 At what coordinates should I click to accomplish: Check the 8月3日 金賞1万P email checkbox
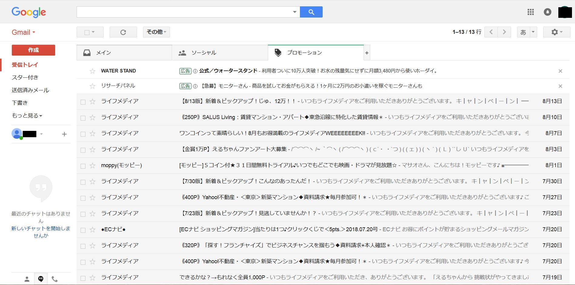click(83, 150)
